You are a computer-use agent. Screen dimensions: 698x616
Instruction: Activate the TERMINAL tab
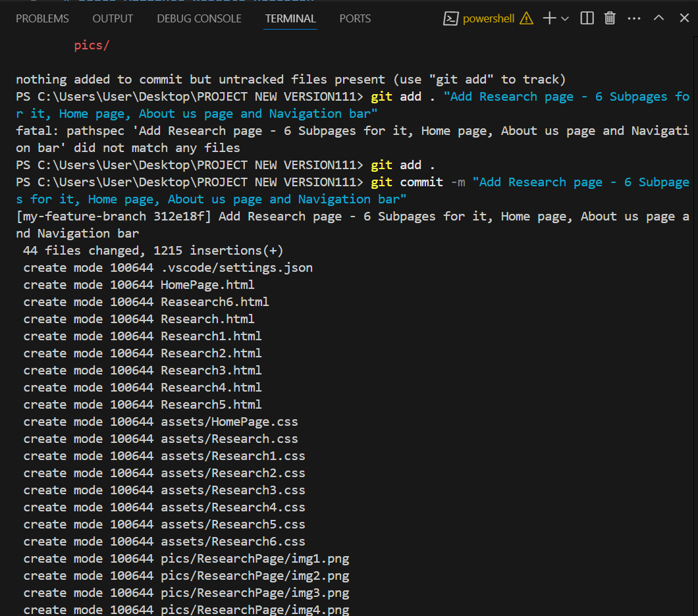click(290, 18)
